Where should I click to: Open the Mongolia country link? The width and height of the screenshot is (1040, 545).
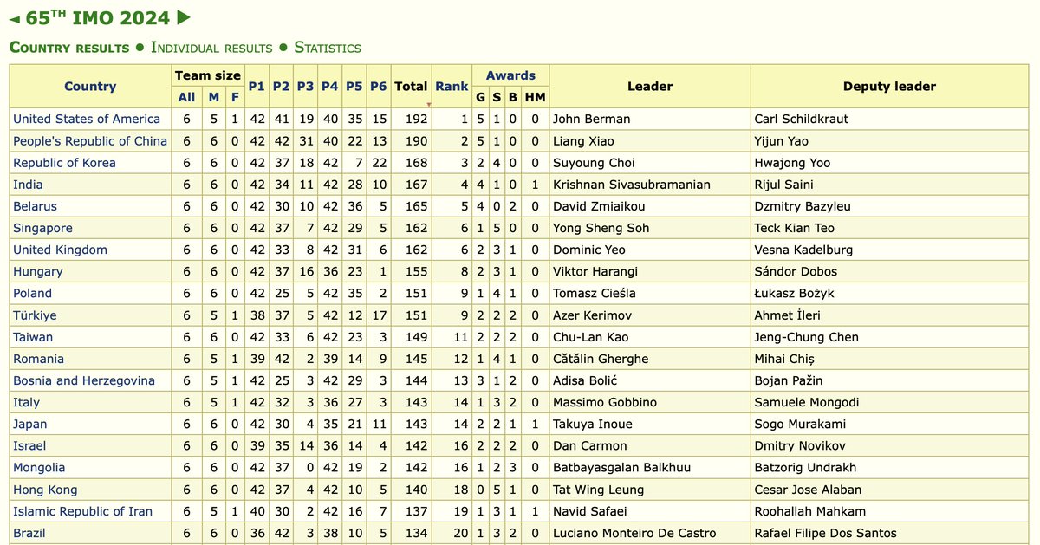(39, 468)
